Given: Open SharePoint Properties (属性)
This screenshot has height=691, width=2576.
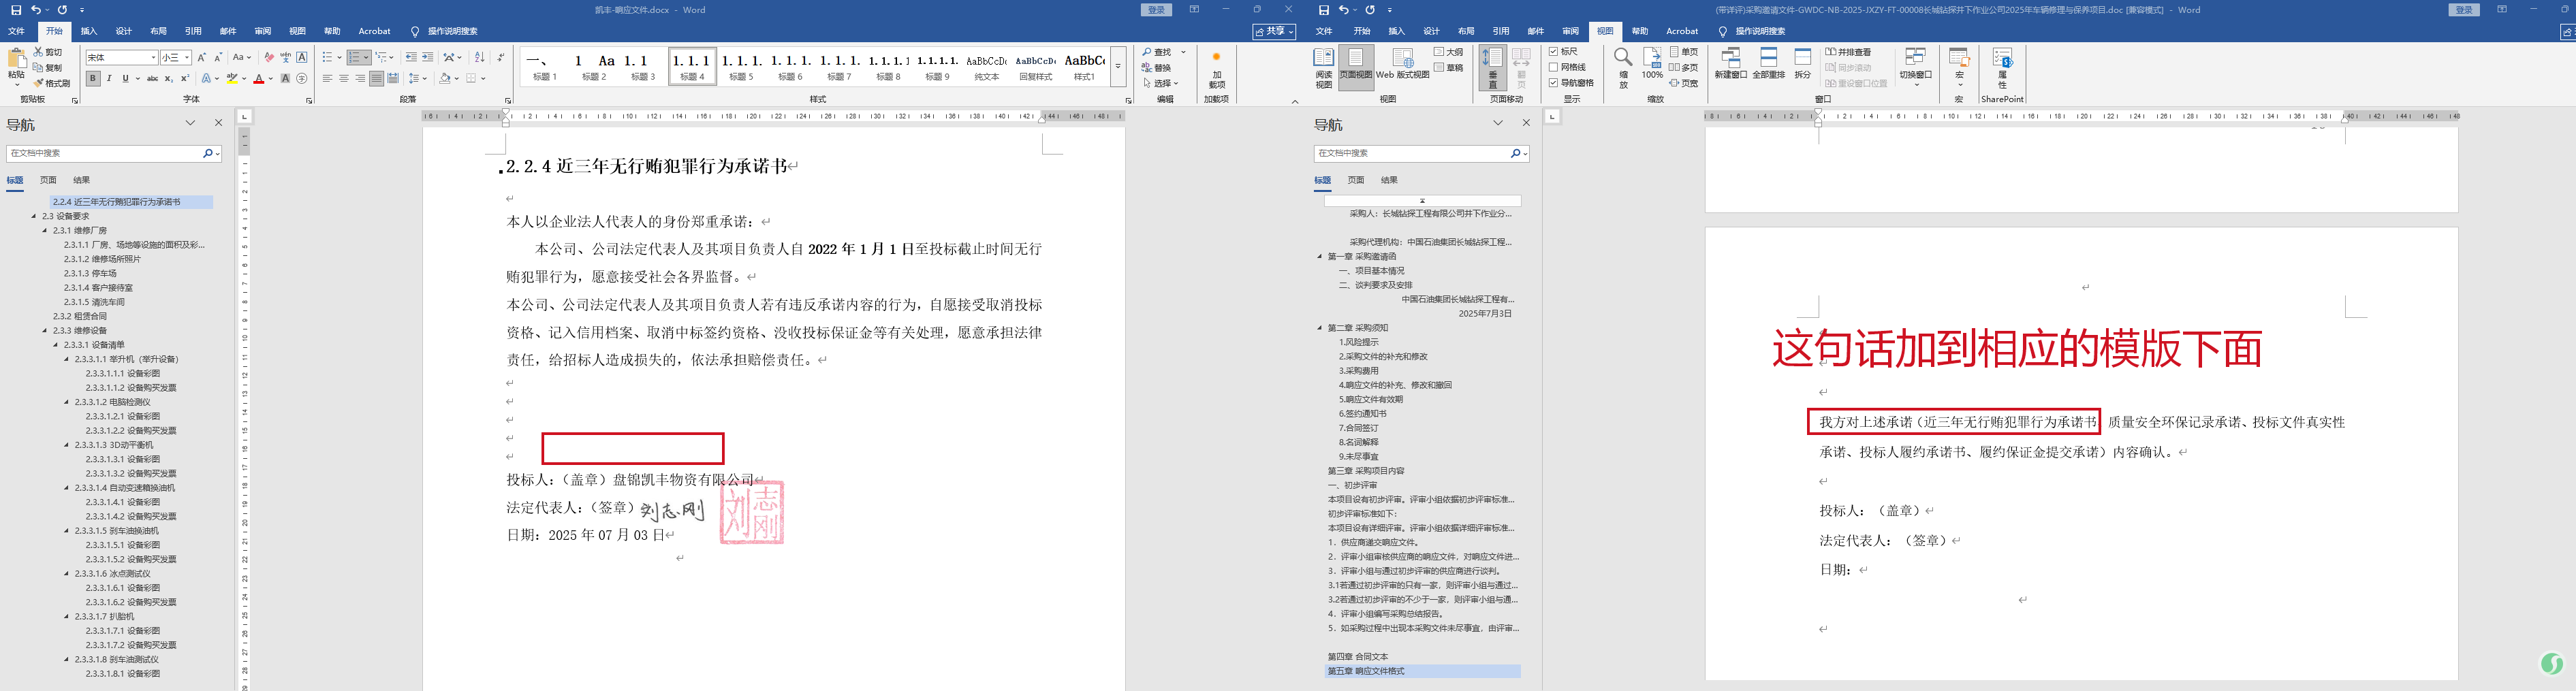Looking at the screenshot, I should 2002,68.
